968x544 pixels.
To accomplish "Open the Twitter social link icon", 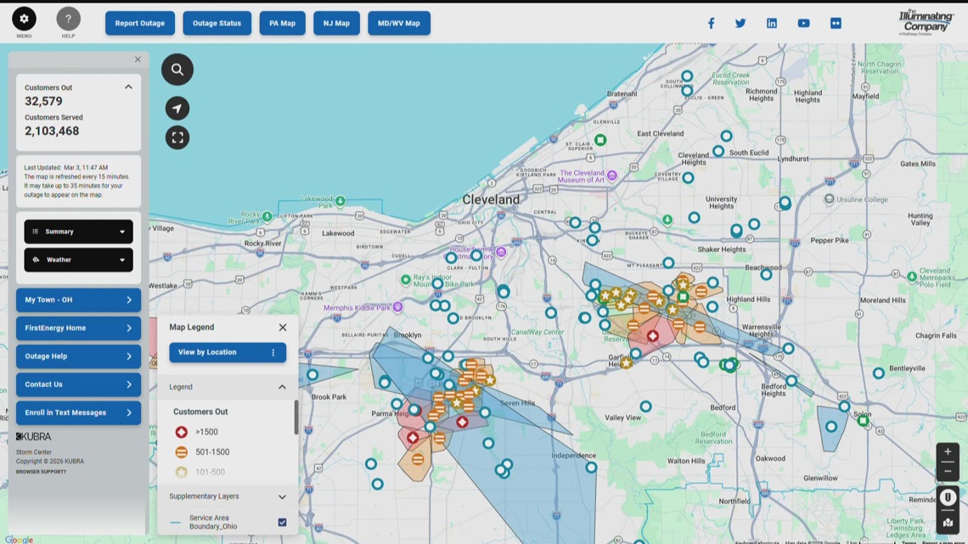I will pyautogui.click(x=740, y=24).
